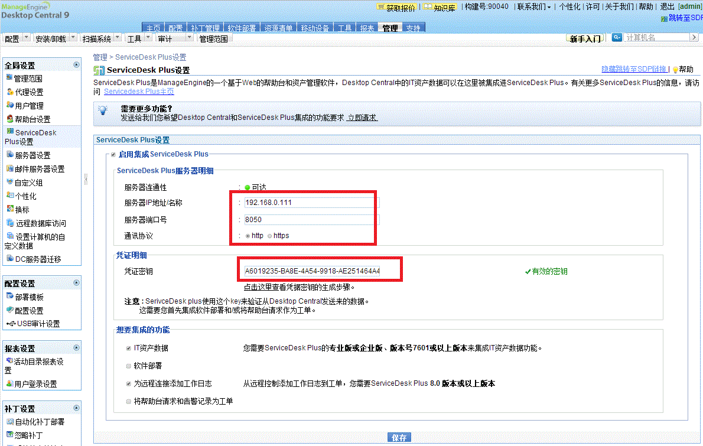Collapse the 全局设置 panel
This screenshot has height=446, width=703.
[x=77, y=65]
